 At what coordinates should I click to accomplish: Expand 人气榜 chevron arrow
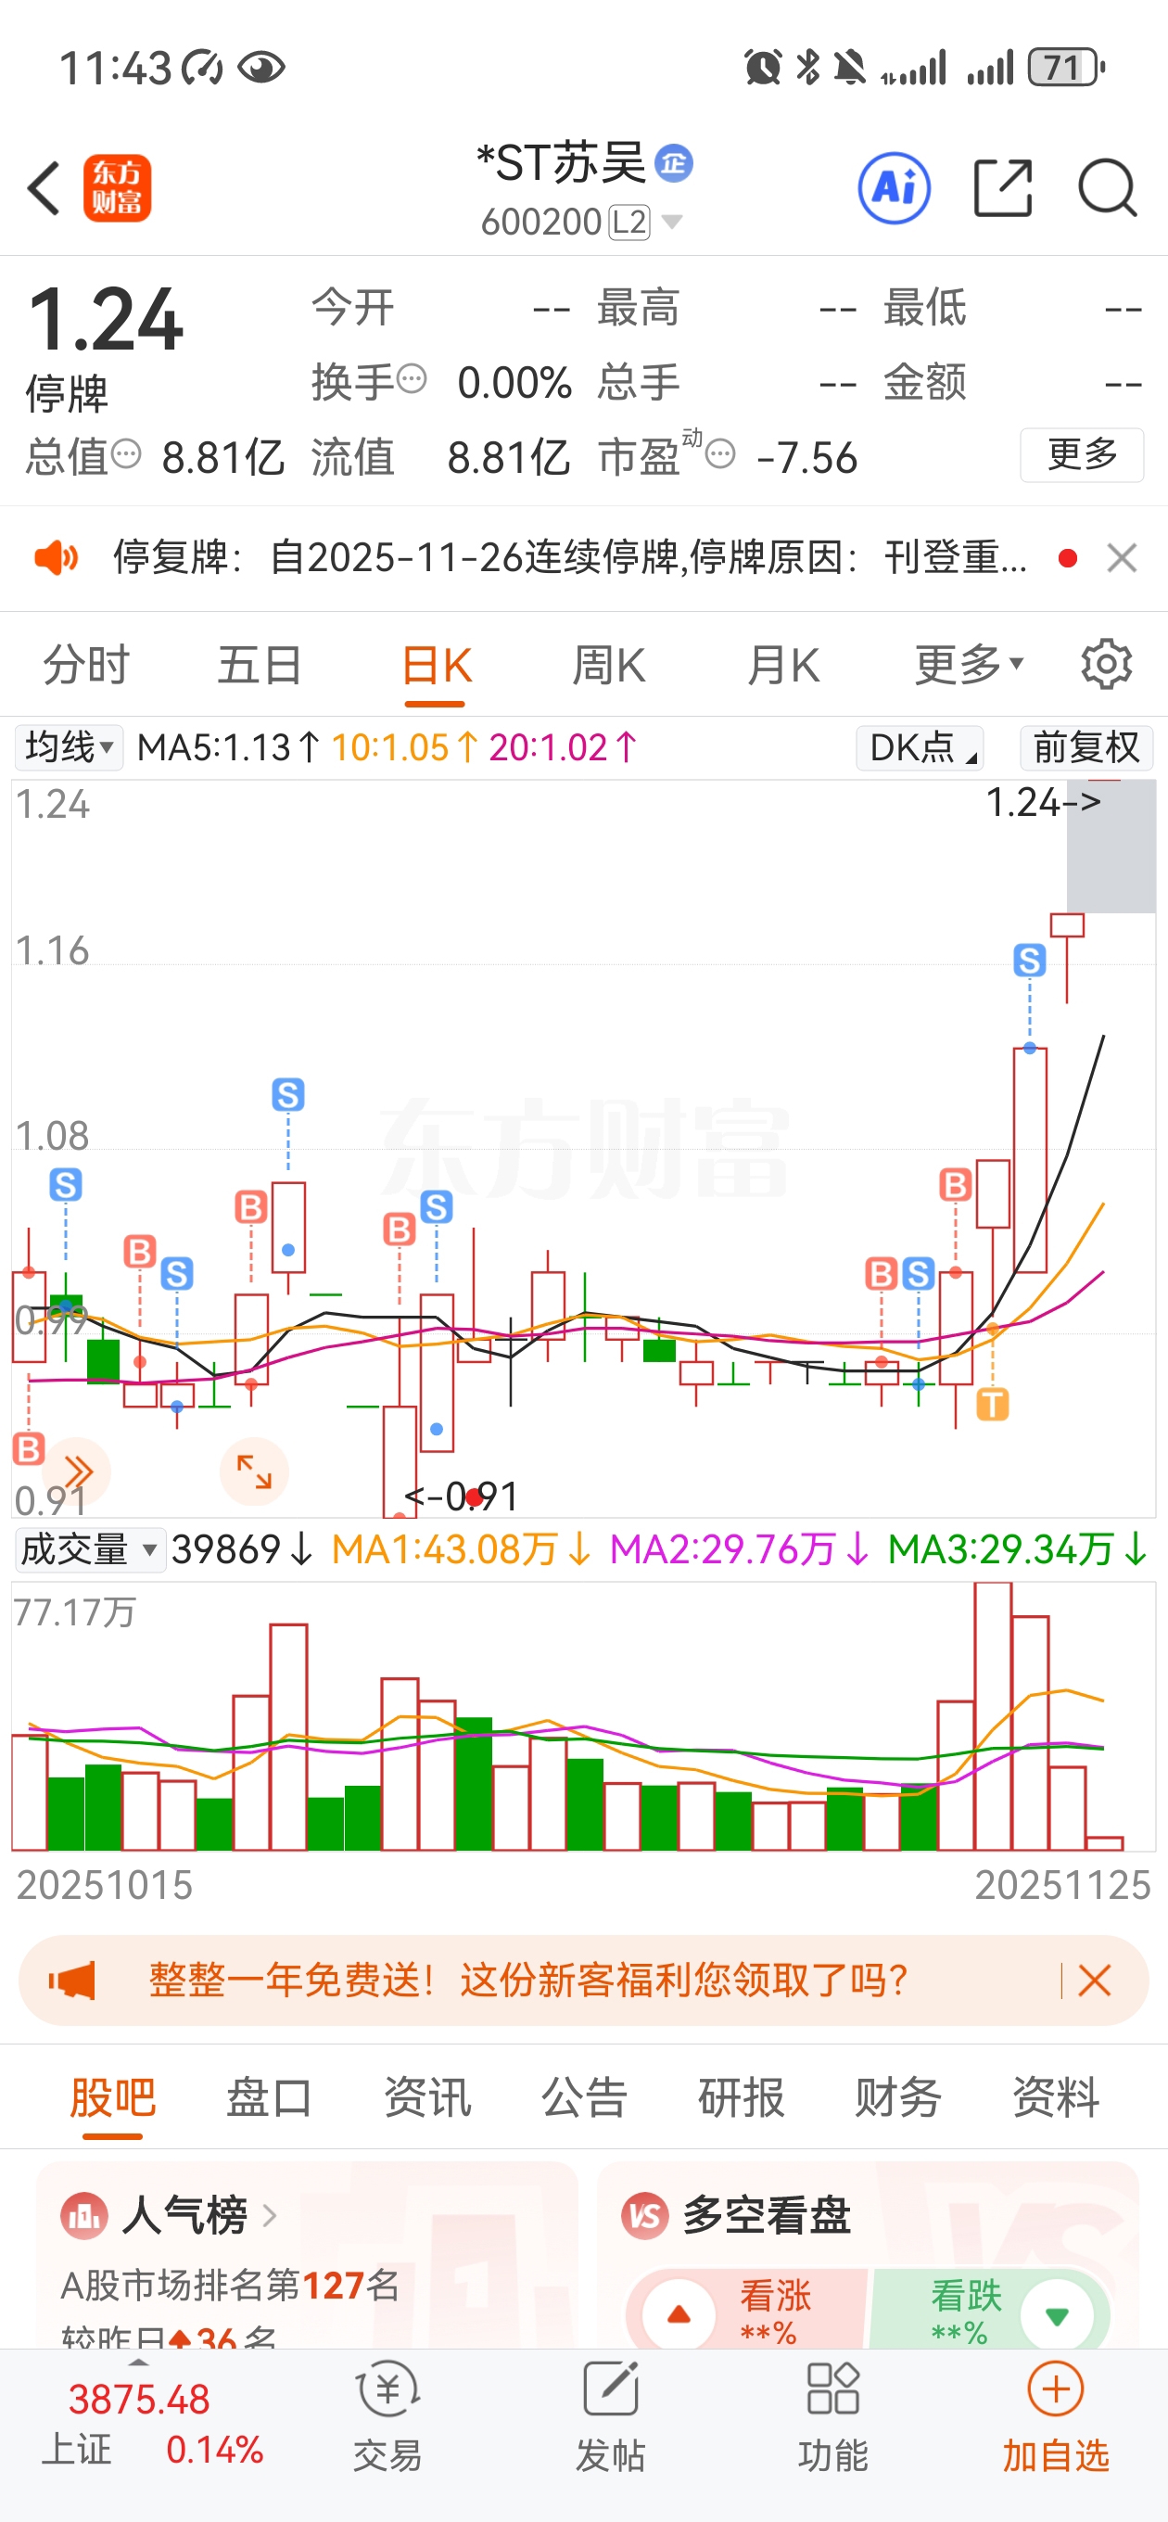tap(269, 2216)
